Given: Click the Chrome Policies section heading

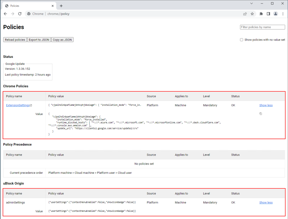Looking at the screenshot, I should click(16, 86).
